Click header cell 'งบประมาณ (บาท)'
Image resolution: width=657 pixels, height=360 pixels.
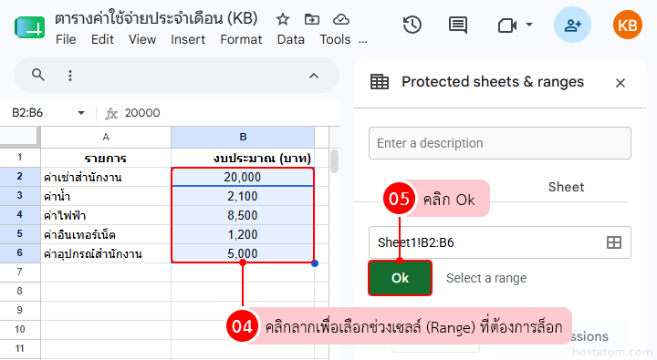point(243,158)
